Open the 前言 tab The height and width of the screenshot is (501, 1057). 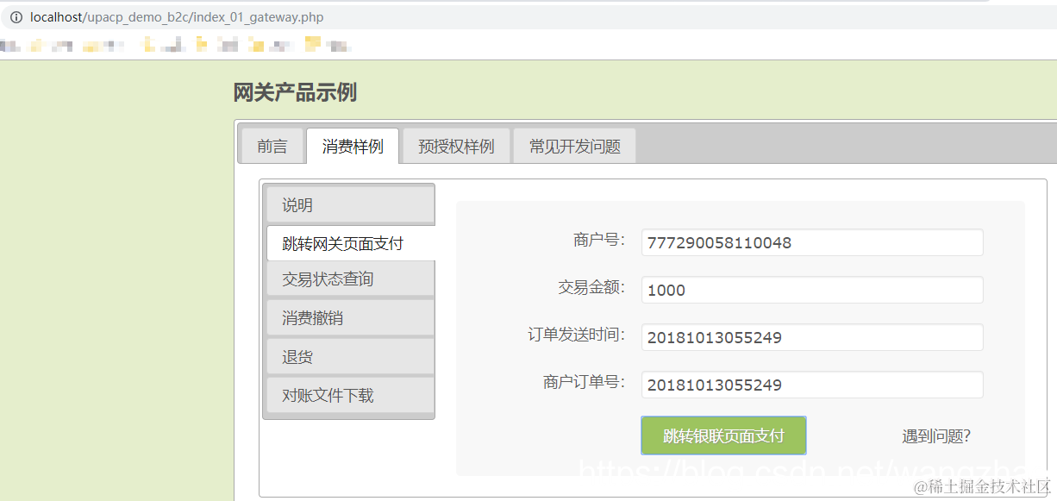[x=272, y=145]
